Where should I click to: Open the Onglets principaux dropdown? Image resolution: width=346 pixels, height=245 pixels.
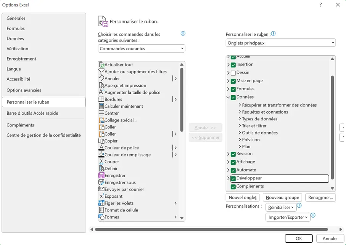281,43
